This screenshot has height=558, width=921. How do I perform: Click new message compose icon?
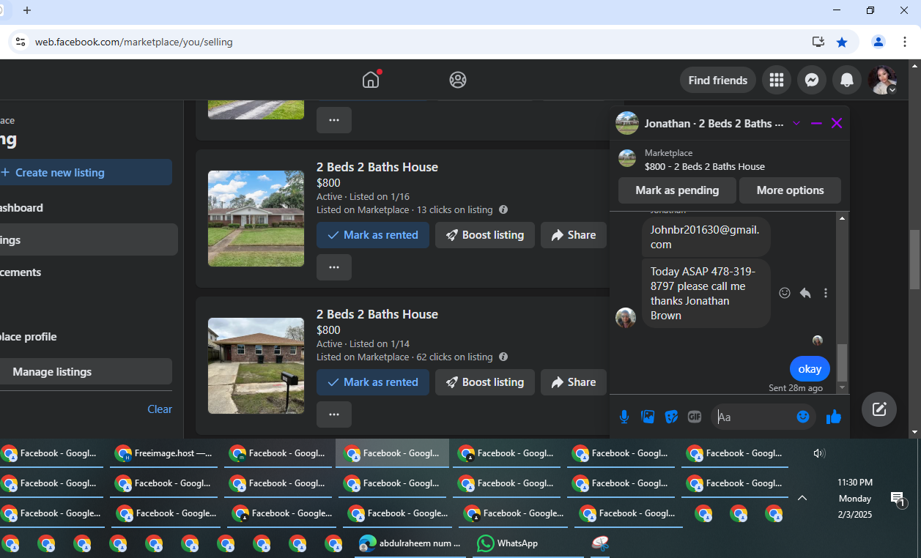click(879, 409)
